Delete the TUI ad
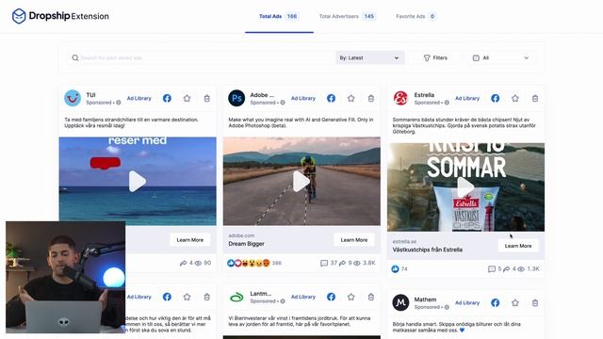Viewport: 603px width, 339px height. (207, 98)
